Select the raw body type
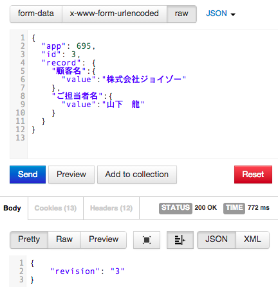This screenshot has height=292, width=278. (181, 13)
